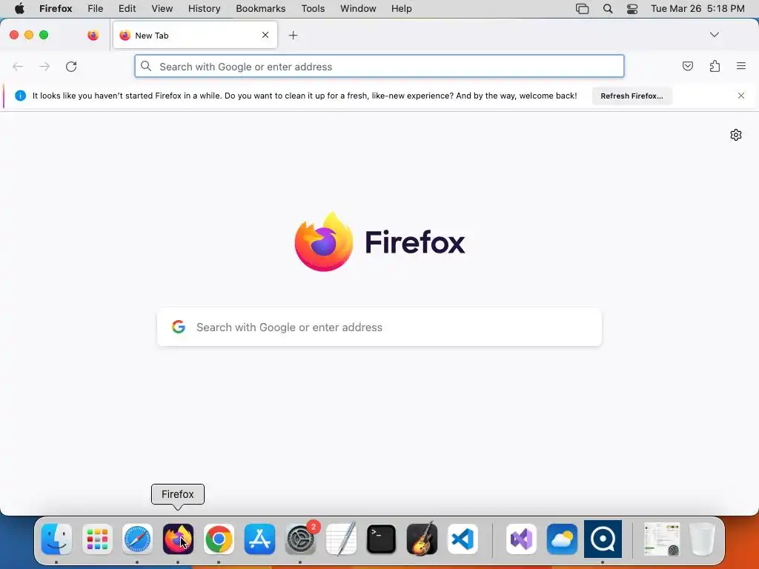
Task: Open the Help menu
Action: tap(401, 9)
